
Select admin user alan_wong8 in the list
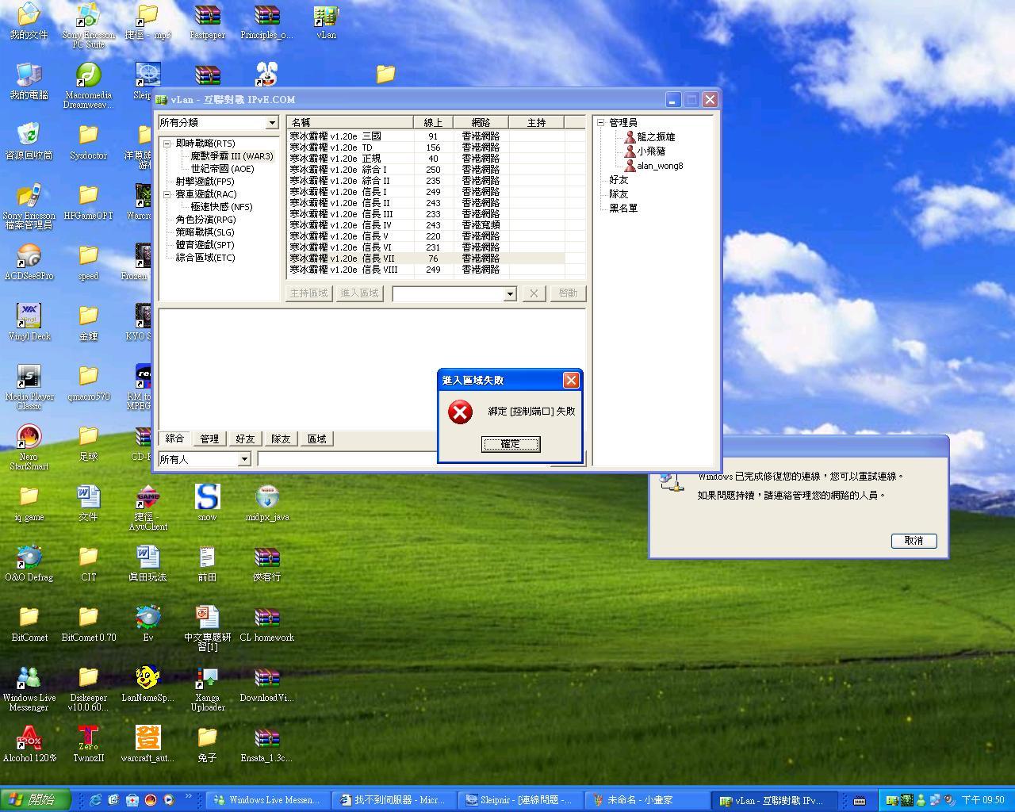tap(659, 166)
